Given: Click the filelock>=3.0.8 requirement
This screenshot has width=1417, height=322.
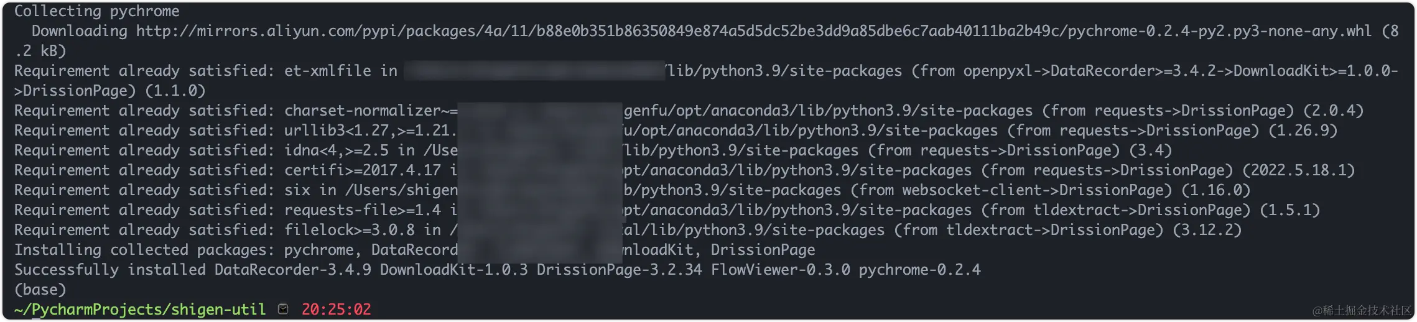Looking at the screenshot, I should [349, 230].
